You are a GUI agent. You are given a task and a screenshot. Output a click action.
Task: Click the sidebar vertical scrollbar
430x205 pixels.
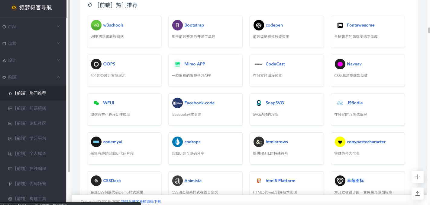[x=69, y=86]
